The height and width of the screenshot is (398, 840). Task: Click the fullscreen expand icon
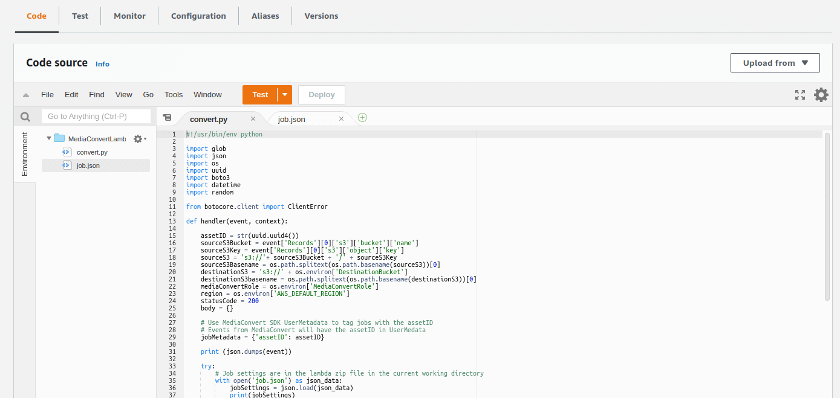[800, 95]
